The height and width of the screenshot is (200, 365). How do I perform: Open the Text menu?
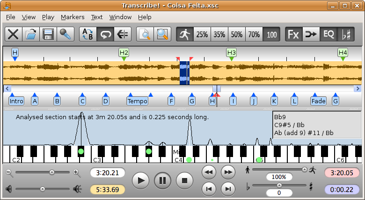97,17
